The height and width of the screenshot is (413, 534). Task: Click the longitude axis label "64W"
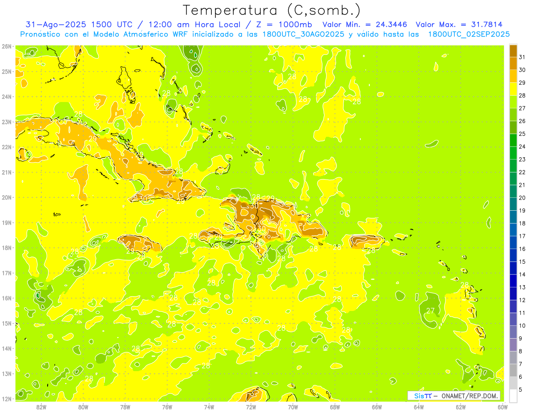coord(419,407)
